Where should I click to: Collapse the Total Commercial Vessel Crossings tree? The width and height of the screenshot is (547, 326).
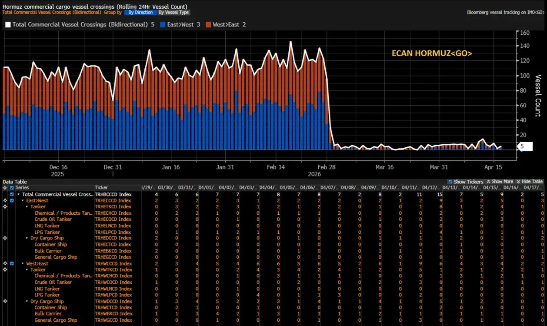18,194
